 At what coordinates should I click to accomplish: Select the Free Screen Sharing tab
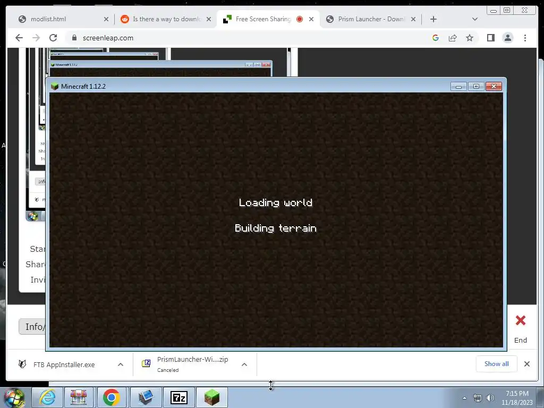[x=263, y=19]
